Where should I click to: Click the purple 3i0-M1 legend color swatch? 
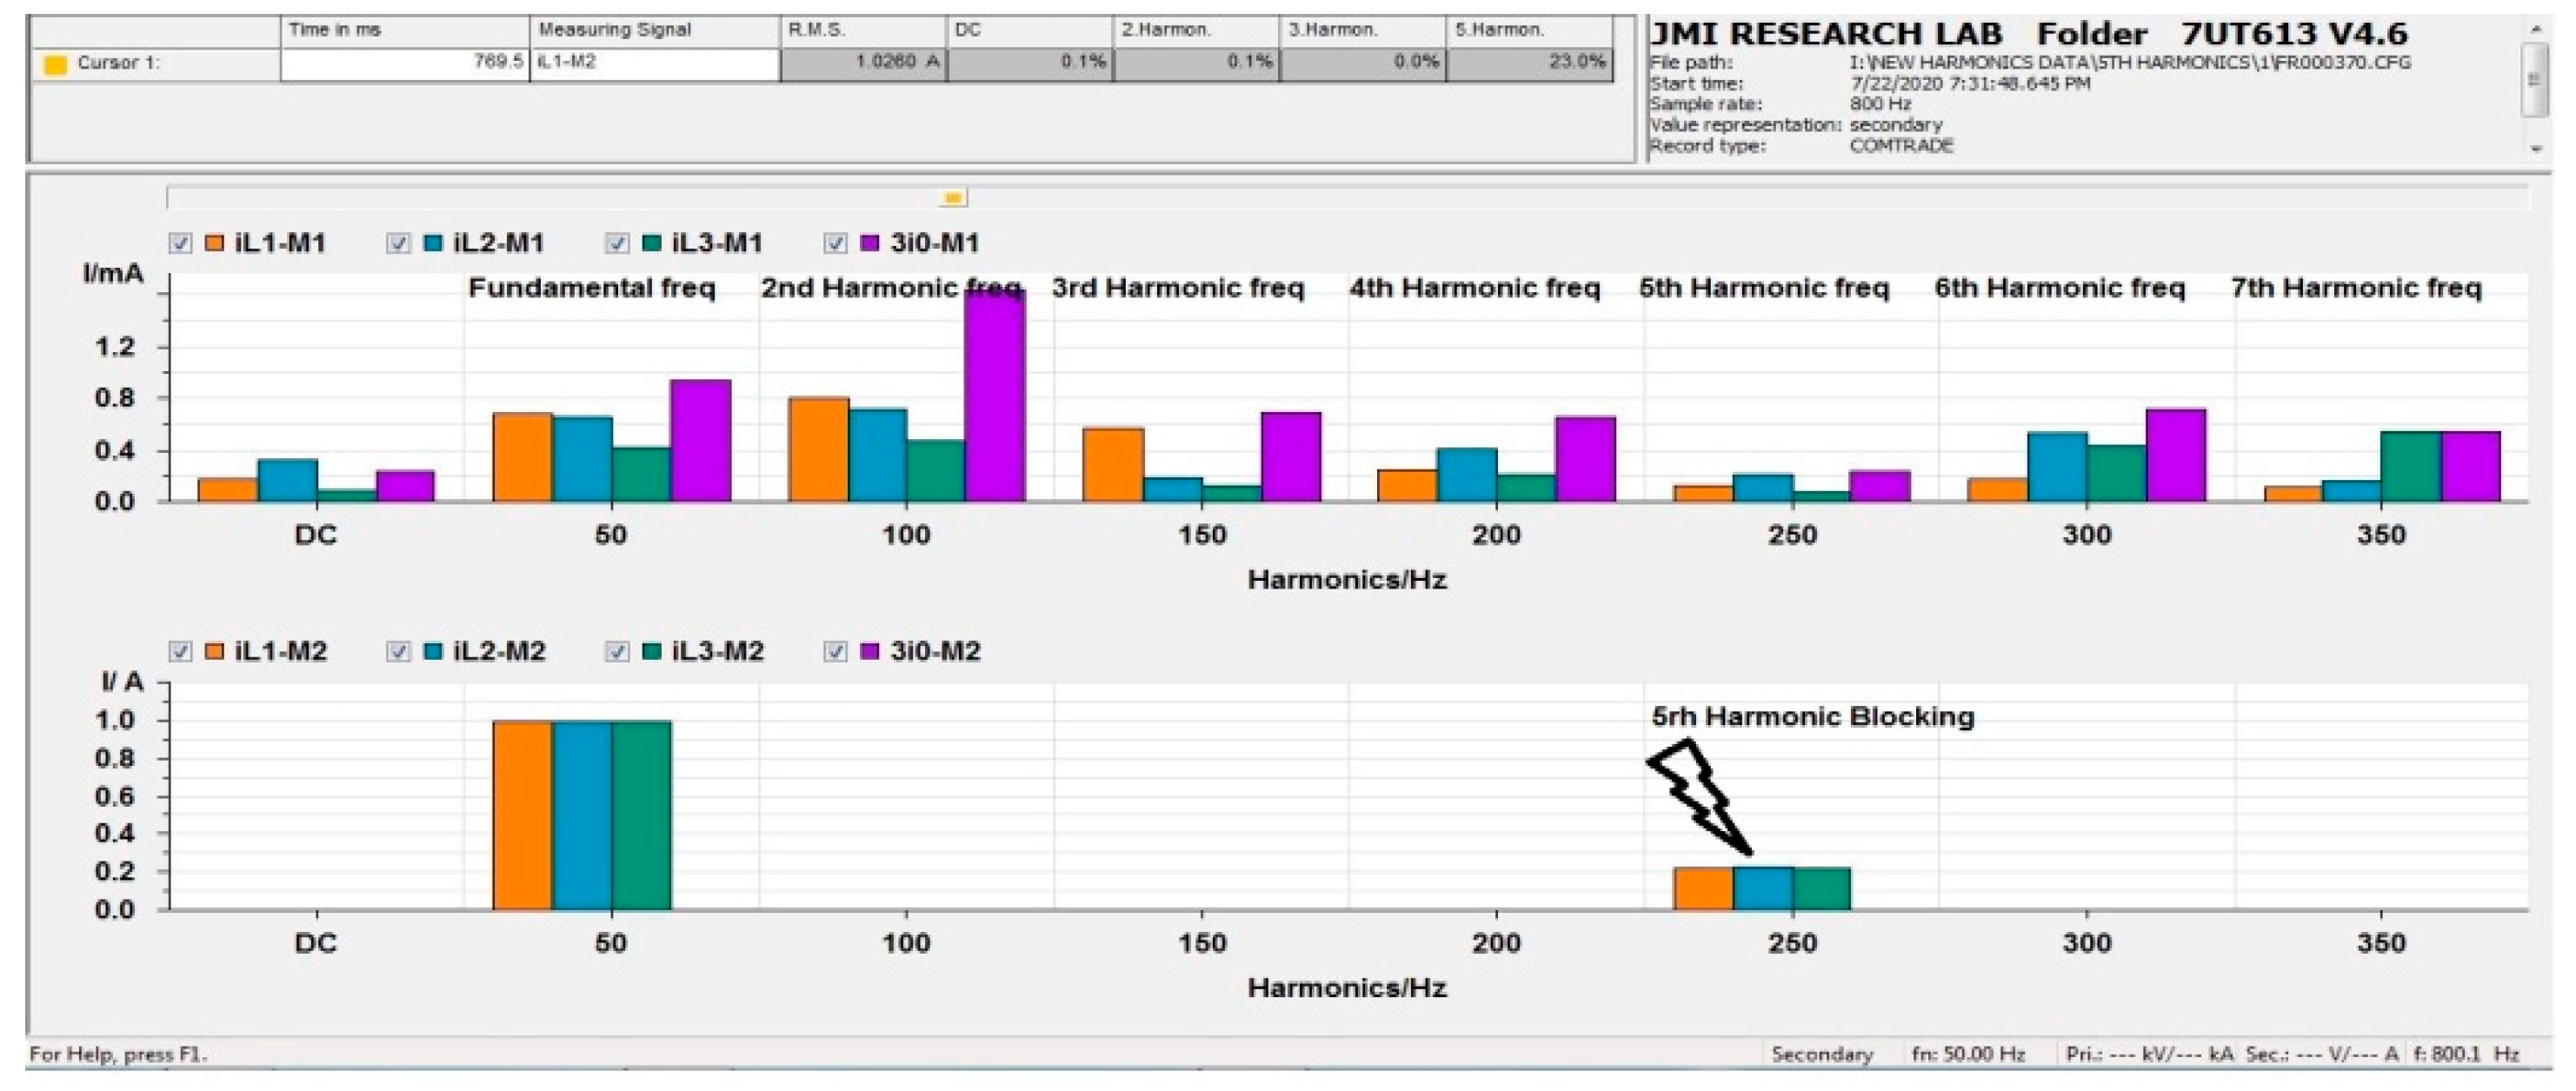click(x=869, y=243)
